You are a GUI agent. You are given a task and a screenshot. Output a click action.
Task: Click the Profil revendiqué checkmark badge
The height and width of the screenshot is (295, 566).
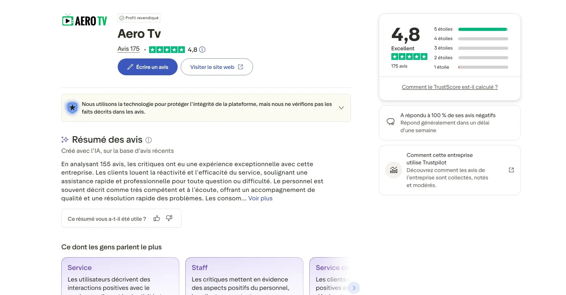[139, 18]
